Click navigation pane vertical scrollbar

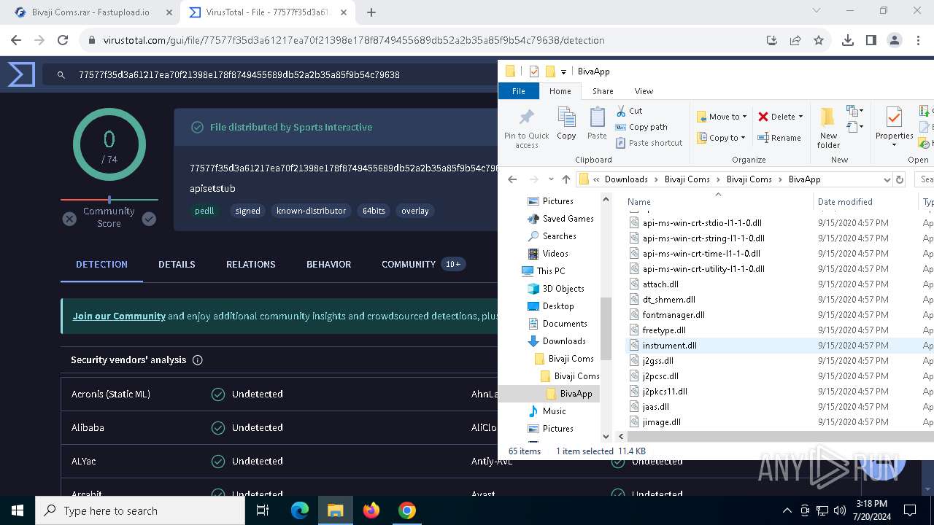tap(606, 328)
